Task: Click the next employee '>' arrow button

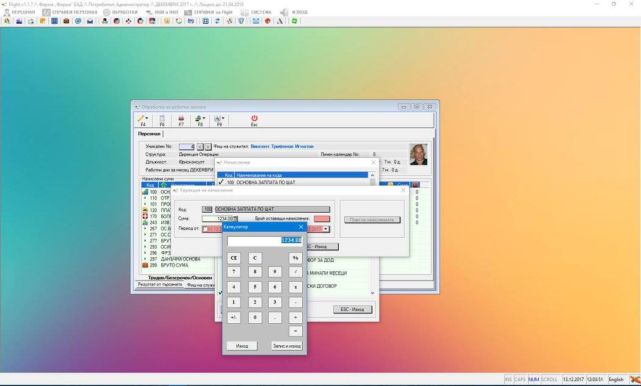Action: 208,146
